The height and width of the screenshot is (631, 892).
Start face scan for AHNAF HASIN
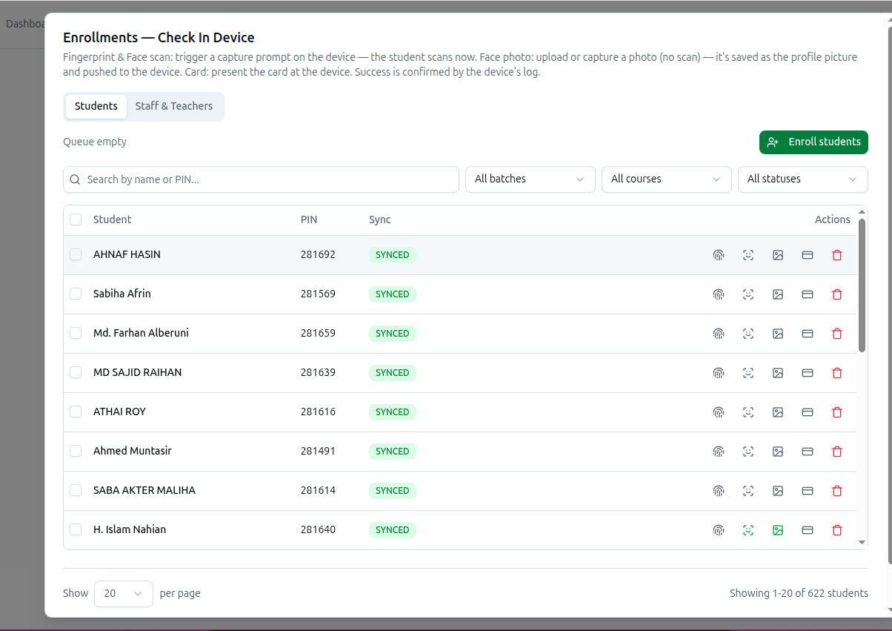tap(748, 255)
